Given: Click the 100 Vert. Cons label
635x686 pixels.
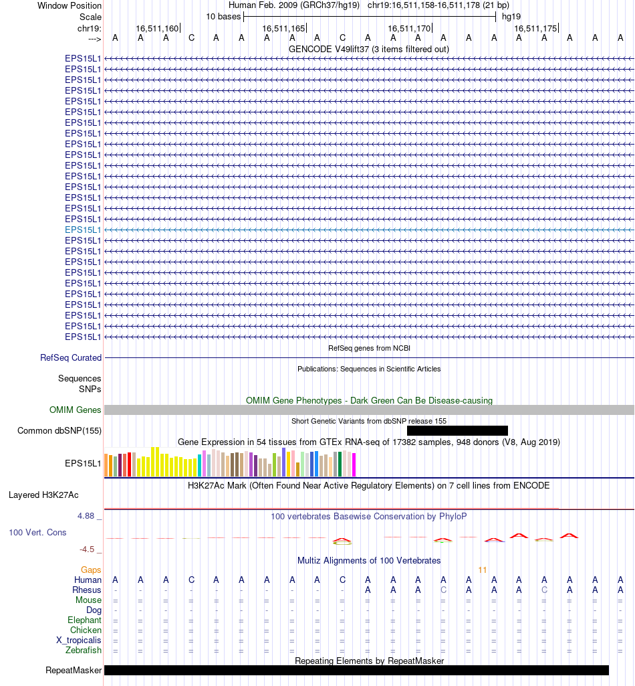Looking at the screenshot, I should [x=37, y=533].
